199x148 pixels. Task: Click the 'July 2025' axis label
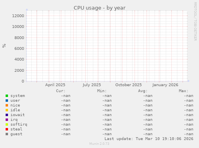click(x=92, y=85)
